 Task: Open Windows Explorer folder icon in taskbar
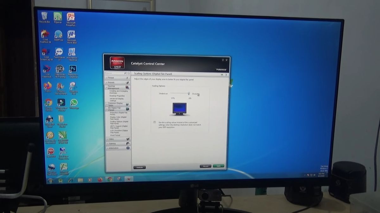(80, 180)
